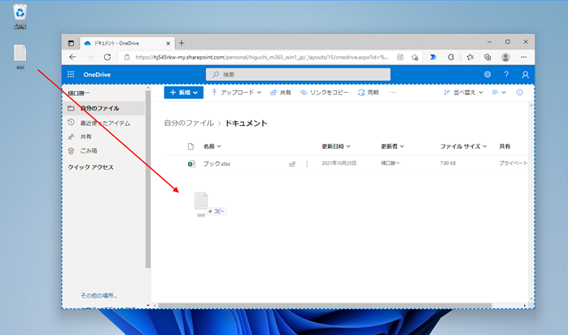Open the ブック.xlsx file

[216, 163]
